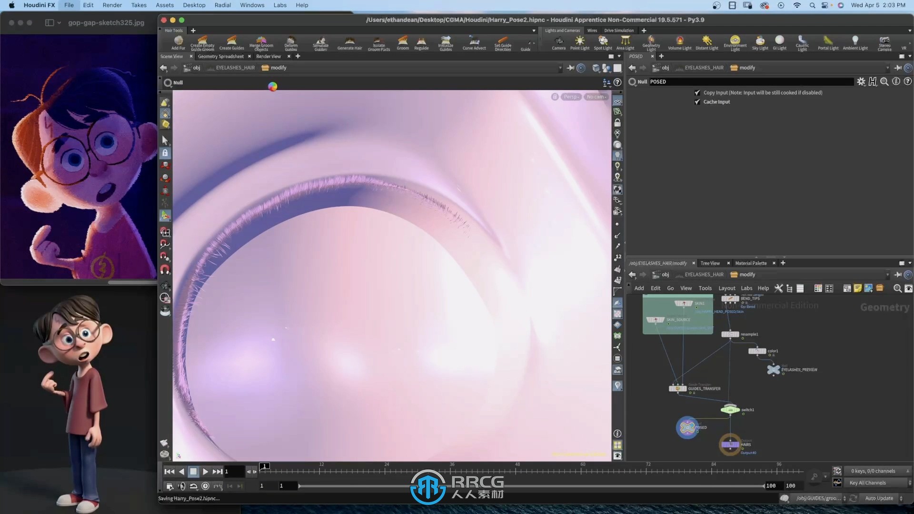Create a Spot Light from shelf

(603, 42)
